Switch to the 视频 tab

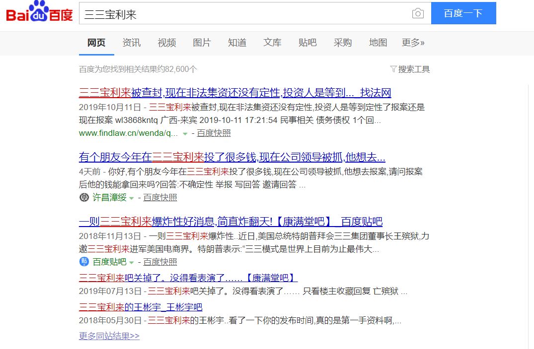pyautogui.click(x=166, y=43)
